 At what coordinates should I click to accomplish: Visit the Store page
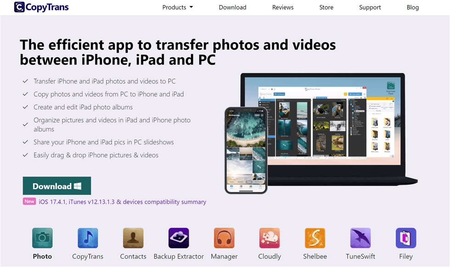click(x=326, y=7)
